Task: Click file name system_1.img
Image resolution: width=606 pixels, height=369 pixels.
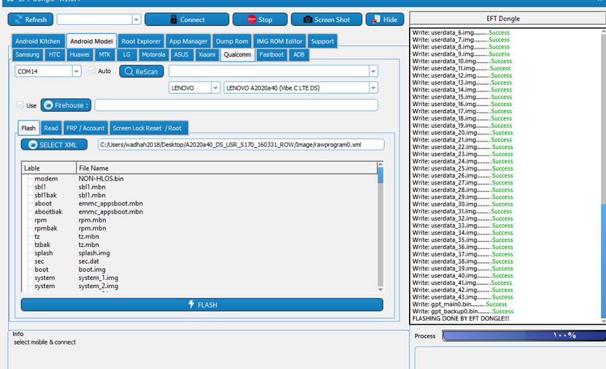Action: coord(98,278)
